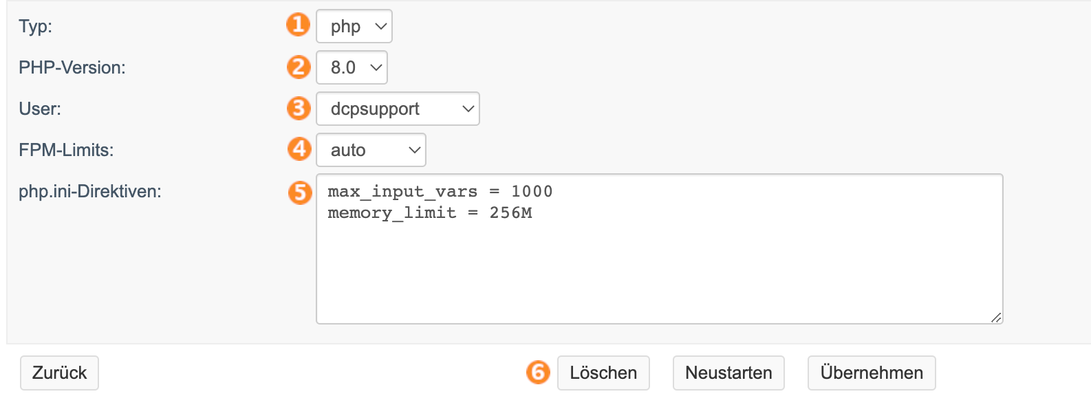Open the PHP-Version dropdown showing 8.0
The height and width of the screenshot is (407, 1091).
pyautogui.click(x=352, y=67)
